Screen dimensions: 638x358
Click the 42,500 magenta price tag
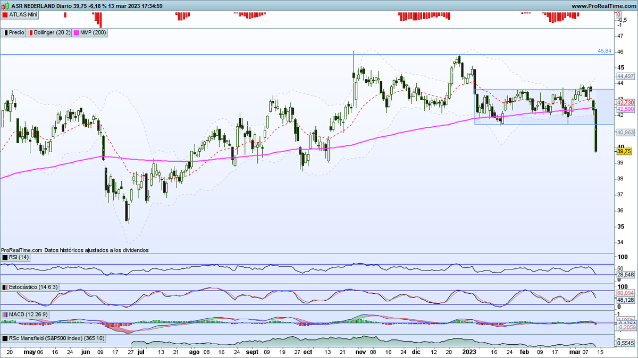626,109
